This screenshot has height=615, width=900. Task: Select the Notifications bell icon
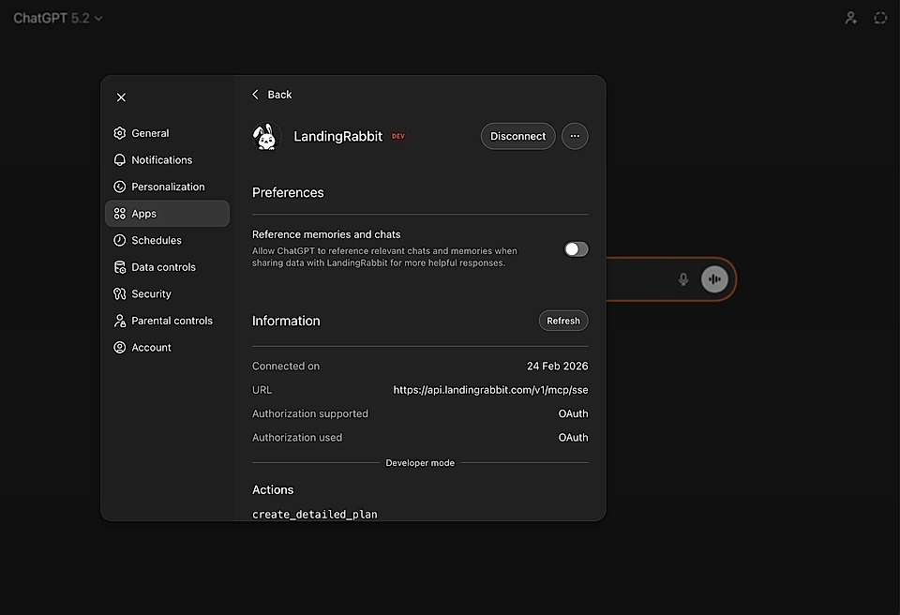pos(119,159)
